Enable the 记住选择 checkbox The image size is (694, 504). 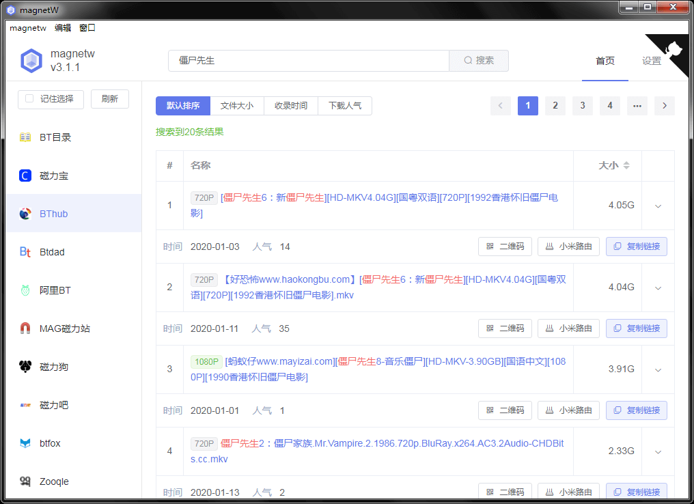[x=29, y=98]
